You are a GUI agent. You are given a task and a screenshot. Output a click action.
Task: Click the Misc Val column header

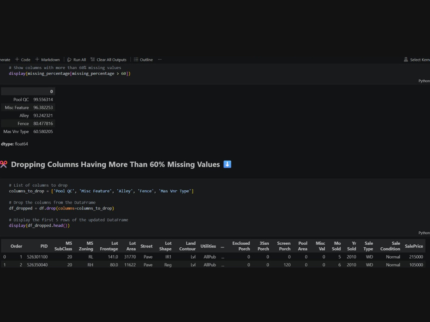pos(320,246)
